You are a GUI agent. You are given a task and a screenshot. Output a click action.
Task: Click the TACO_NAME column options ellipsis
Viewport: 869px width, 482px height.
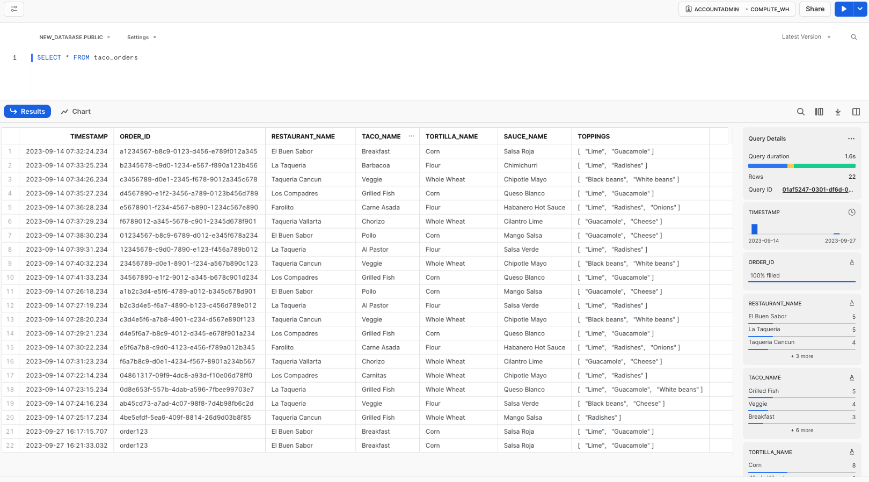(x=411, y=136)
